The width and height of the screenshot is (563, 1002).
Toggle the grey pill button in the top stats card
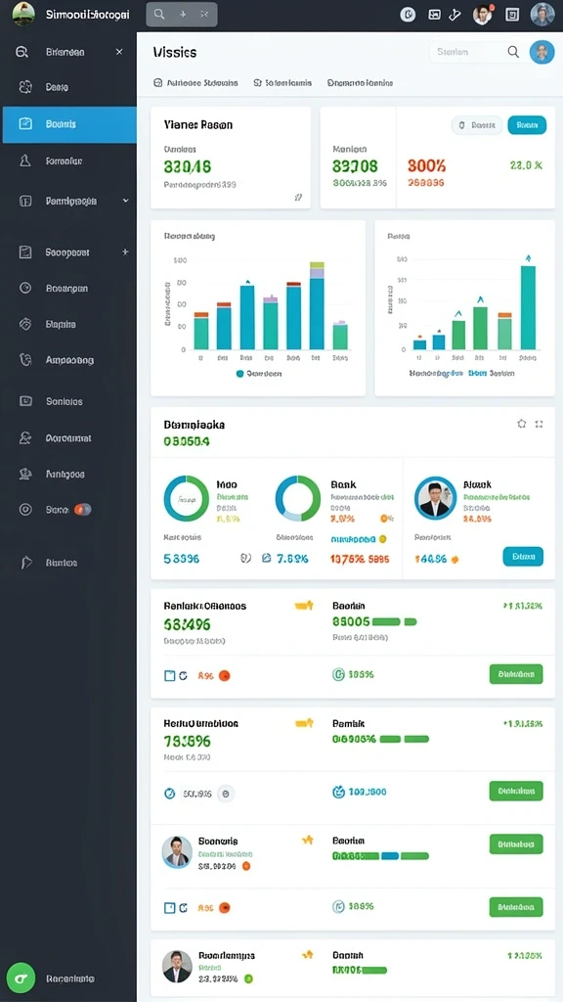477,125
